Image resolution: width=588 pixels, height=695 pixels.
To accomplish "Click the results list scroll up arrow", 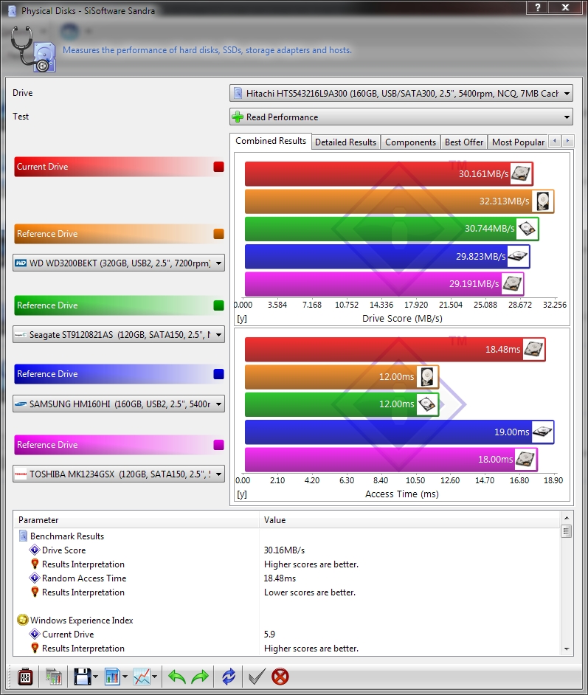I will pyautogui.click(x=567, y=518).
